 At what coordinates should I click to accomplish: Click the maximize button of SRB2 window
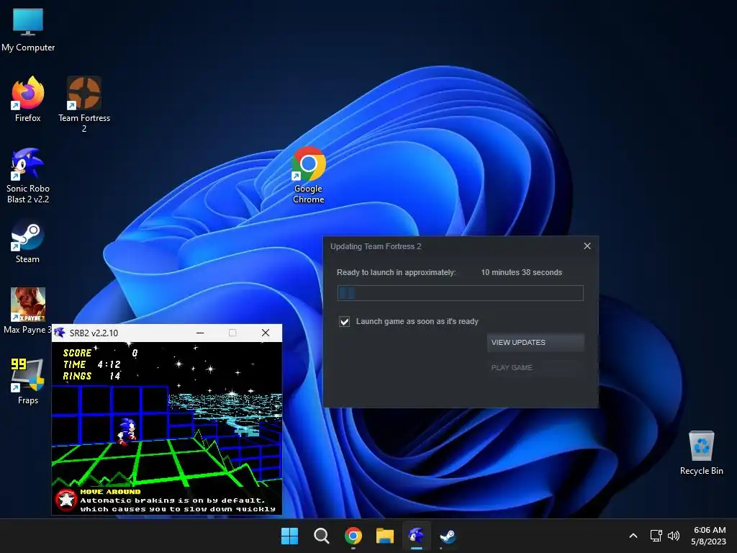pyautogui.click(x=232, y=333)
